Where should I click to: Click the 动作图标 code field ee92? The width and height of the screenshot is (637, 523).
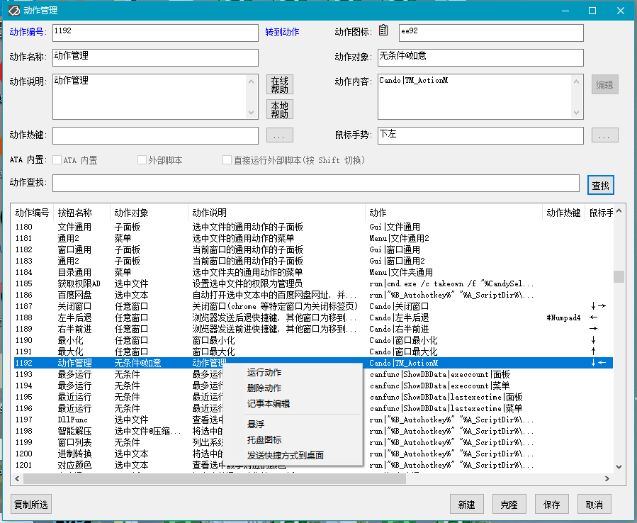pyautogui.click(x=491, y=33)
